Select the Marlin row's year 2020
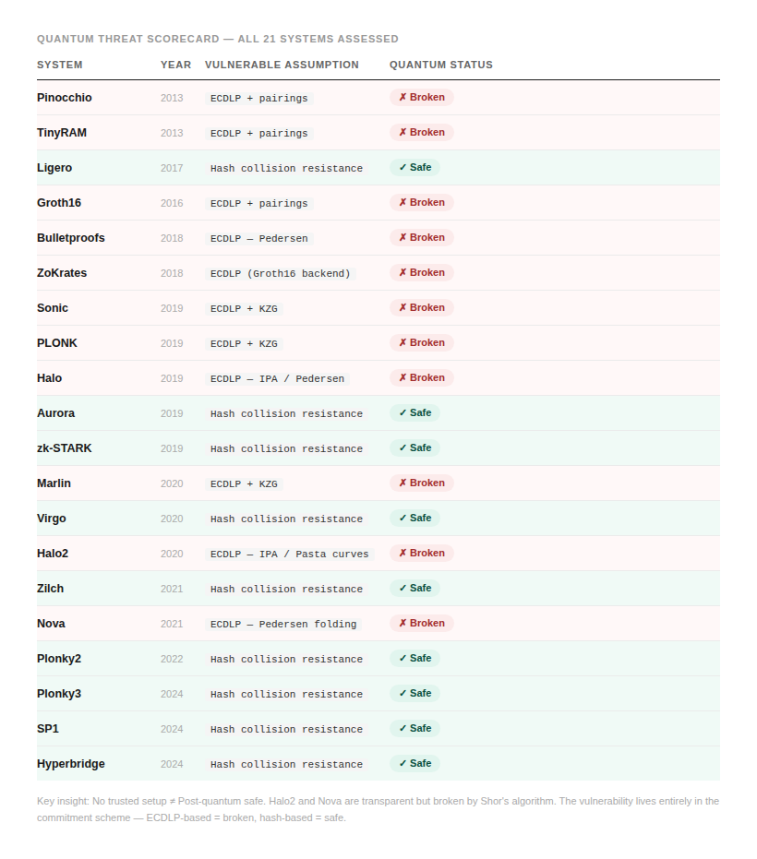 pos(172,483)
